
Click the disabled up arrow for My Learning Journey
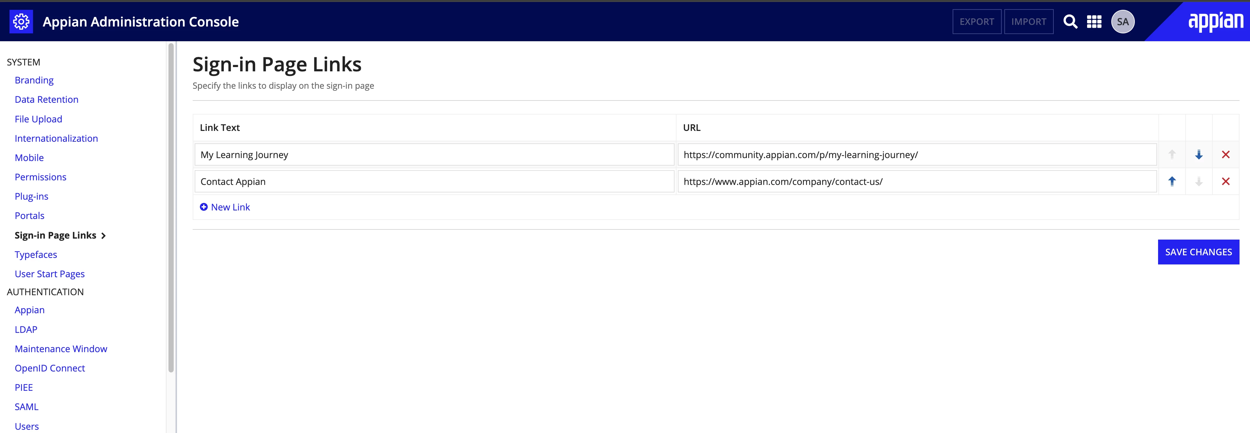1172,155
